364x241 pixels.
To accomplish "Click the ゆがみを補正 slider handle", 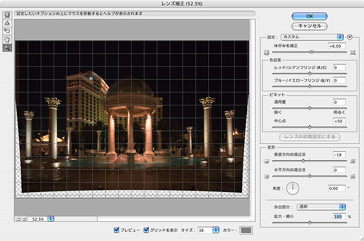I will pos(312,52).
